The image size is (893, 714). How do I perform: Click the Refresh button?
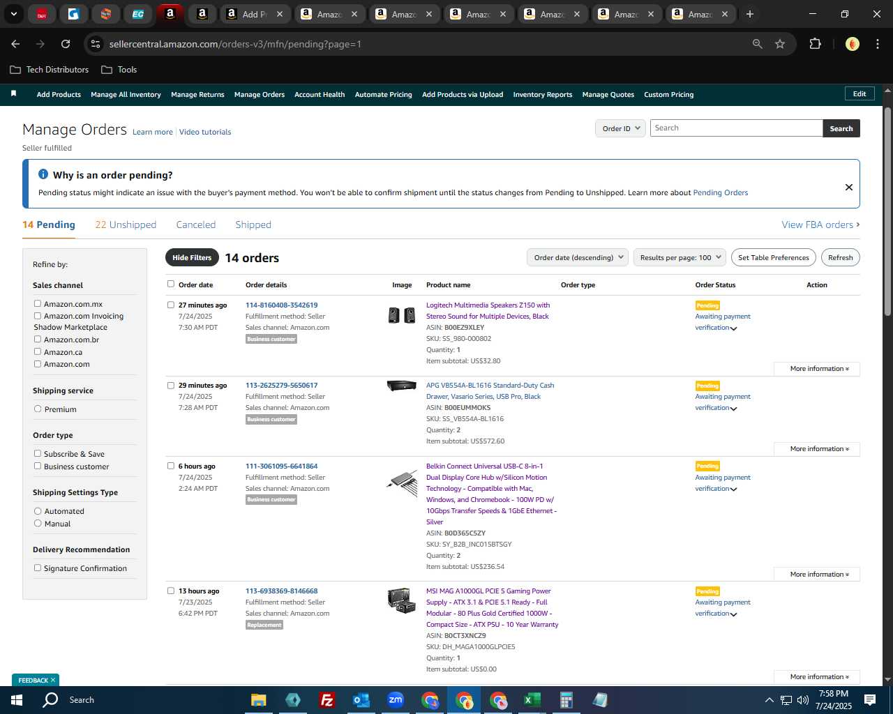tap(841, 257)
